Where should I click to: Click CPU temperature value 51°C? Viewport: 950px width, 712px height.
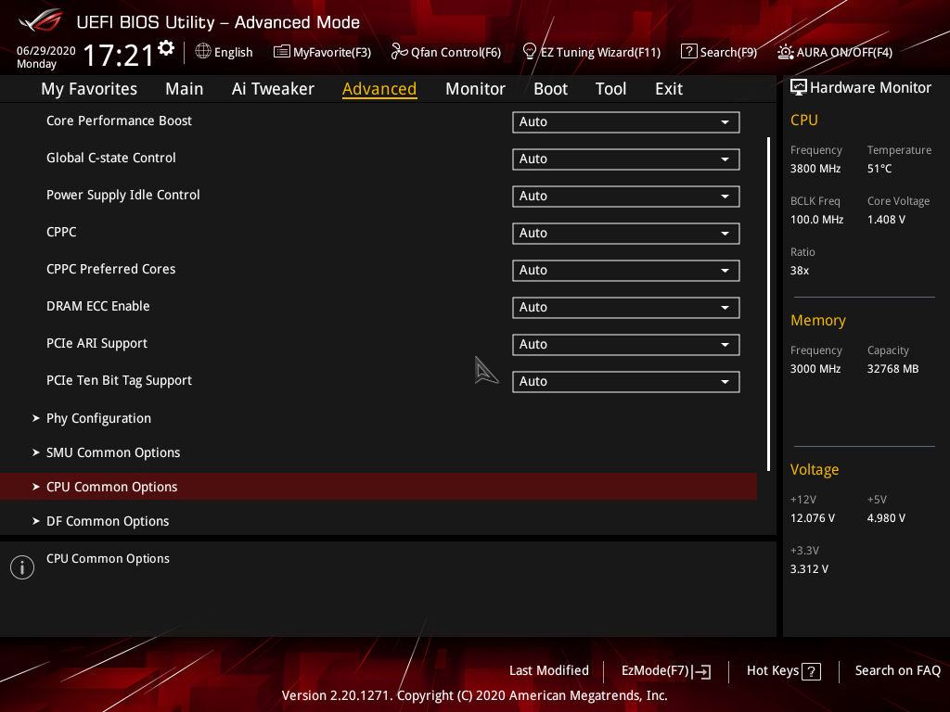coord(879,169)
